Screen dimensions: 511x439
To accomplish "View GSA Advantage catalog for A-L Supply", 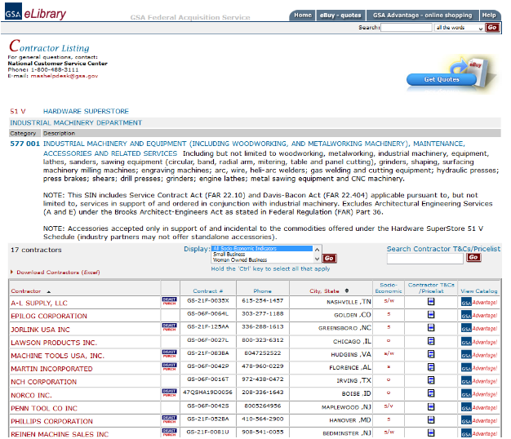I will [479, 303].
